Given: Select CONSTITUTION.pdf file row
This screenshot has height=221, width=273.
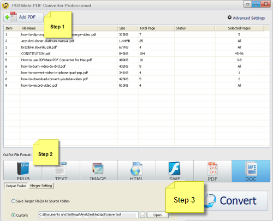Looking at the screenshot, I should [136, 53].
